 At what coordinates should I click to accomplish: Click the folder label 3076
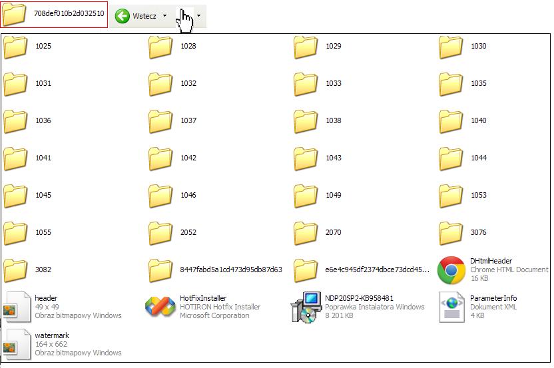479,232
